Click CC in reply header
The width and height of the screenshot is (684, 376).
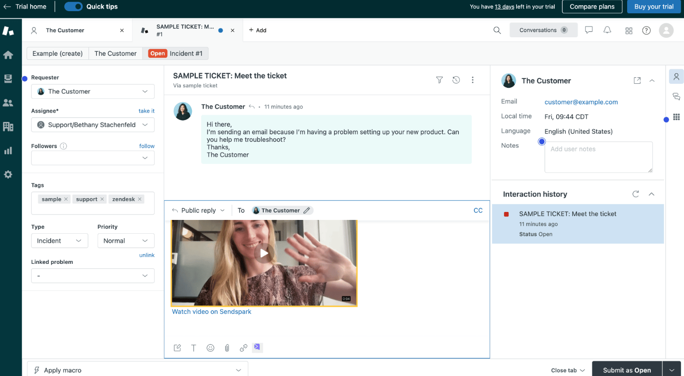click(478, 211)
